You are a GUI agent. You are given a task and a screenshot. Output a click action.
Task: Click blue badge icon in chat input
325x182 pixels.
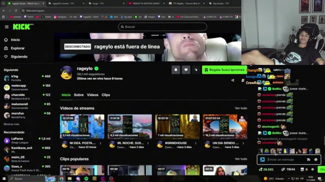click(x=263, y=160)
